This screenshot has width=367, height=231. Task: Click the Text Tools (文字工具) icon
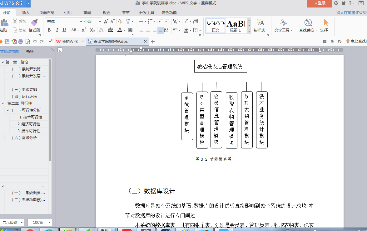283,23
